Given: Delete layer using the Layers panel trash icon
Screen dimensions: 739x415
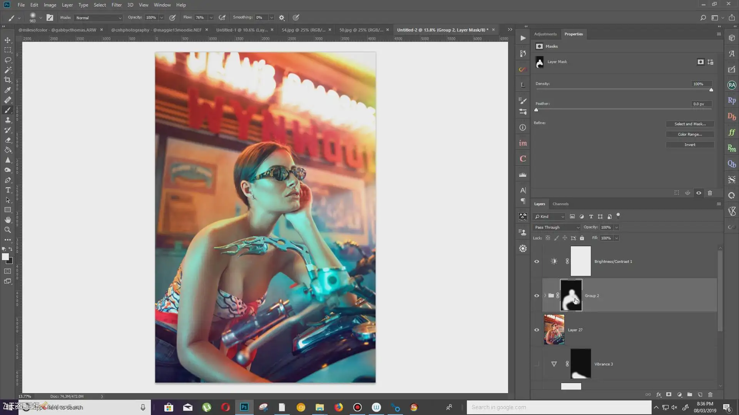Looking at the screenshot, I should pos(711,395).
